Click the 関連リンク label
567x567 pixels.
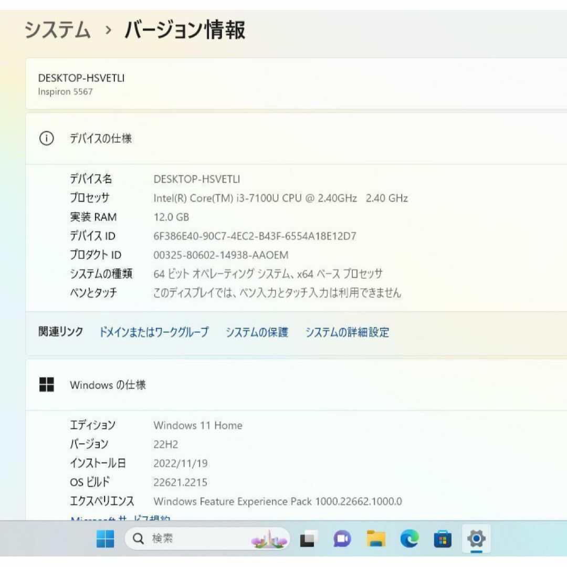click(x=61, y=332)
